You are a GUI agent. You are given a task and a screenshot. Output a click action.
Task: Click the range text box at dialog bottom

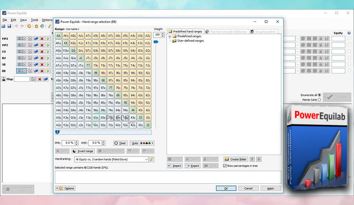tap(168, 177)
